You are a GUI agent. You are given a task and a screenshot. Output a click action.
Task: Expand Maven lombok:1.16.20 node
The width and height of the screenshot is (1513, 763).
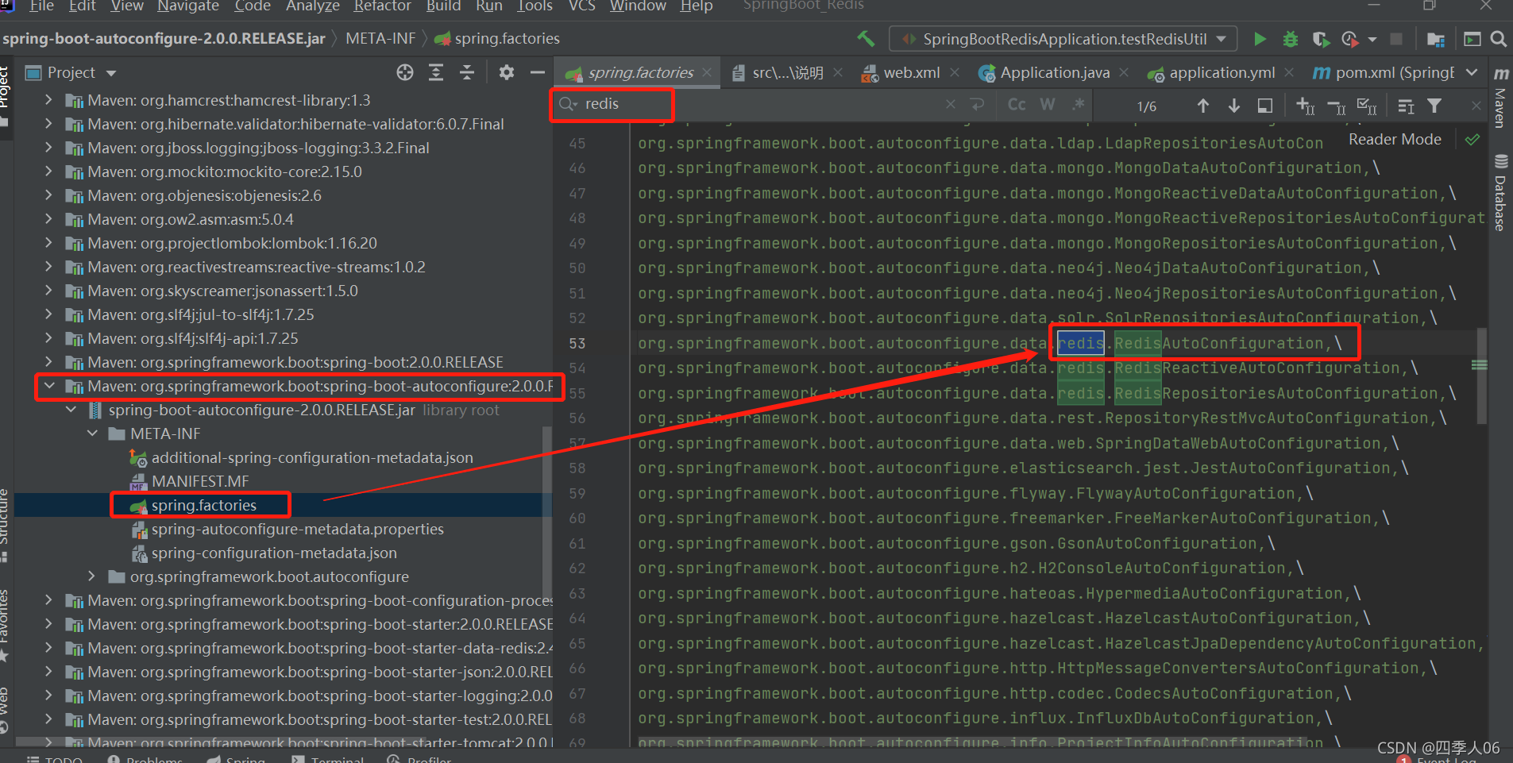point(49,243)
